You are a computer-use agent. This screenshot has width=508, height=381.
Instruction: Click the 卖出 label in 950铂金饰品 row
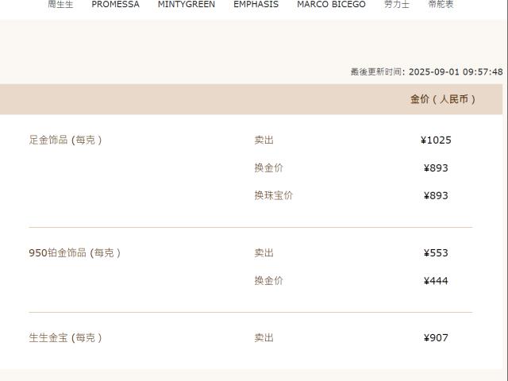tap(264, 252)
